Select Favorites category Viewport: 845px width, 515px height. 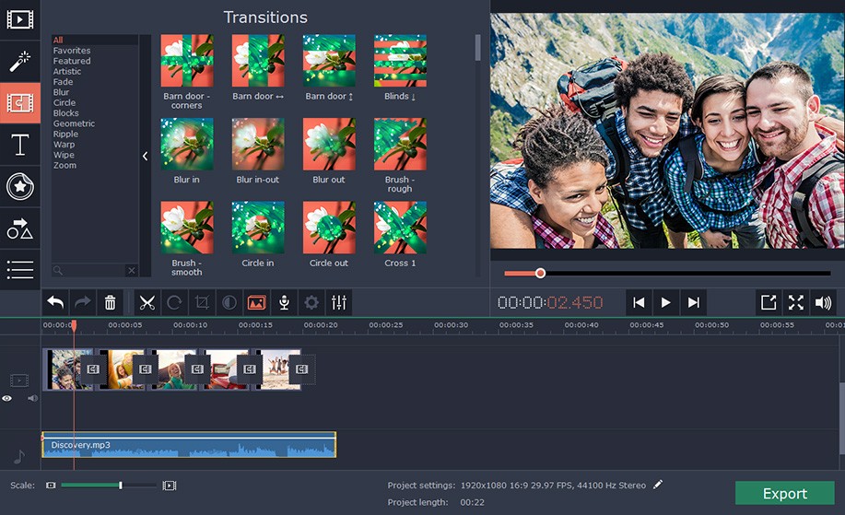[72, 51]
